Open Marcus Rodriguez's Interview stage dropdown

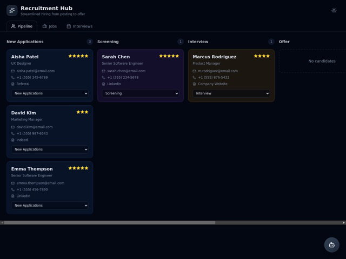pos(231,93)
